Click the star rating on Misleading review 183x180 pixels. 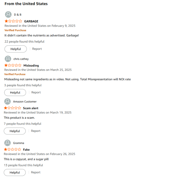click(x=13, y=65)
